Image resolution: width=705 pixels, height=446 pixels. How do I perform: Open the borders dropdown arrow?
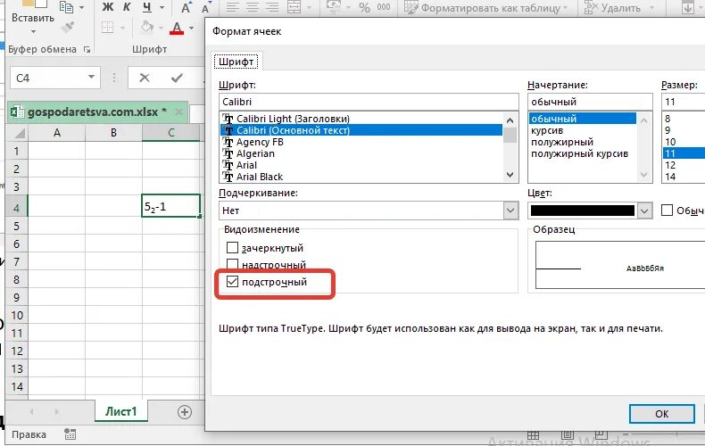[122, 29]
